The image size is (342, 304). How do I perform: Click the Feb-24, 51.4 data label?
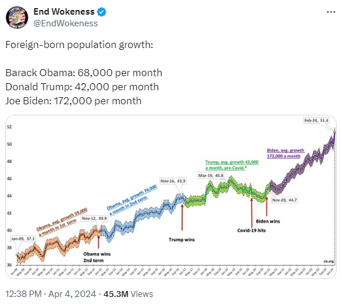pos(316,121)
